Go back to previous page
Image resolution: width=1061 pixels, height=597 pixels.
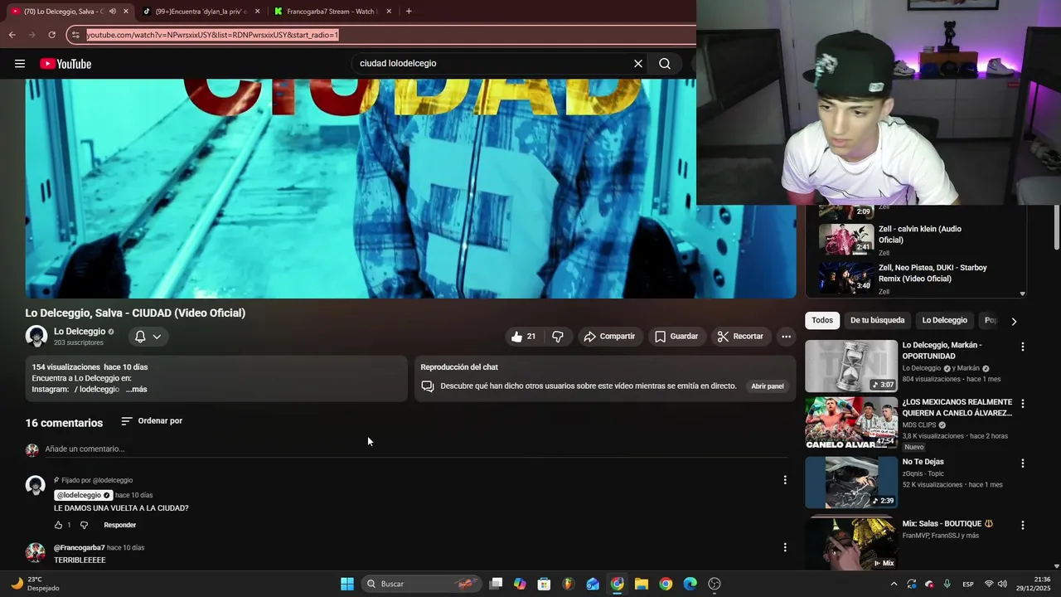[x=12, y=35]
